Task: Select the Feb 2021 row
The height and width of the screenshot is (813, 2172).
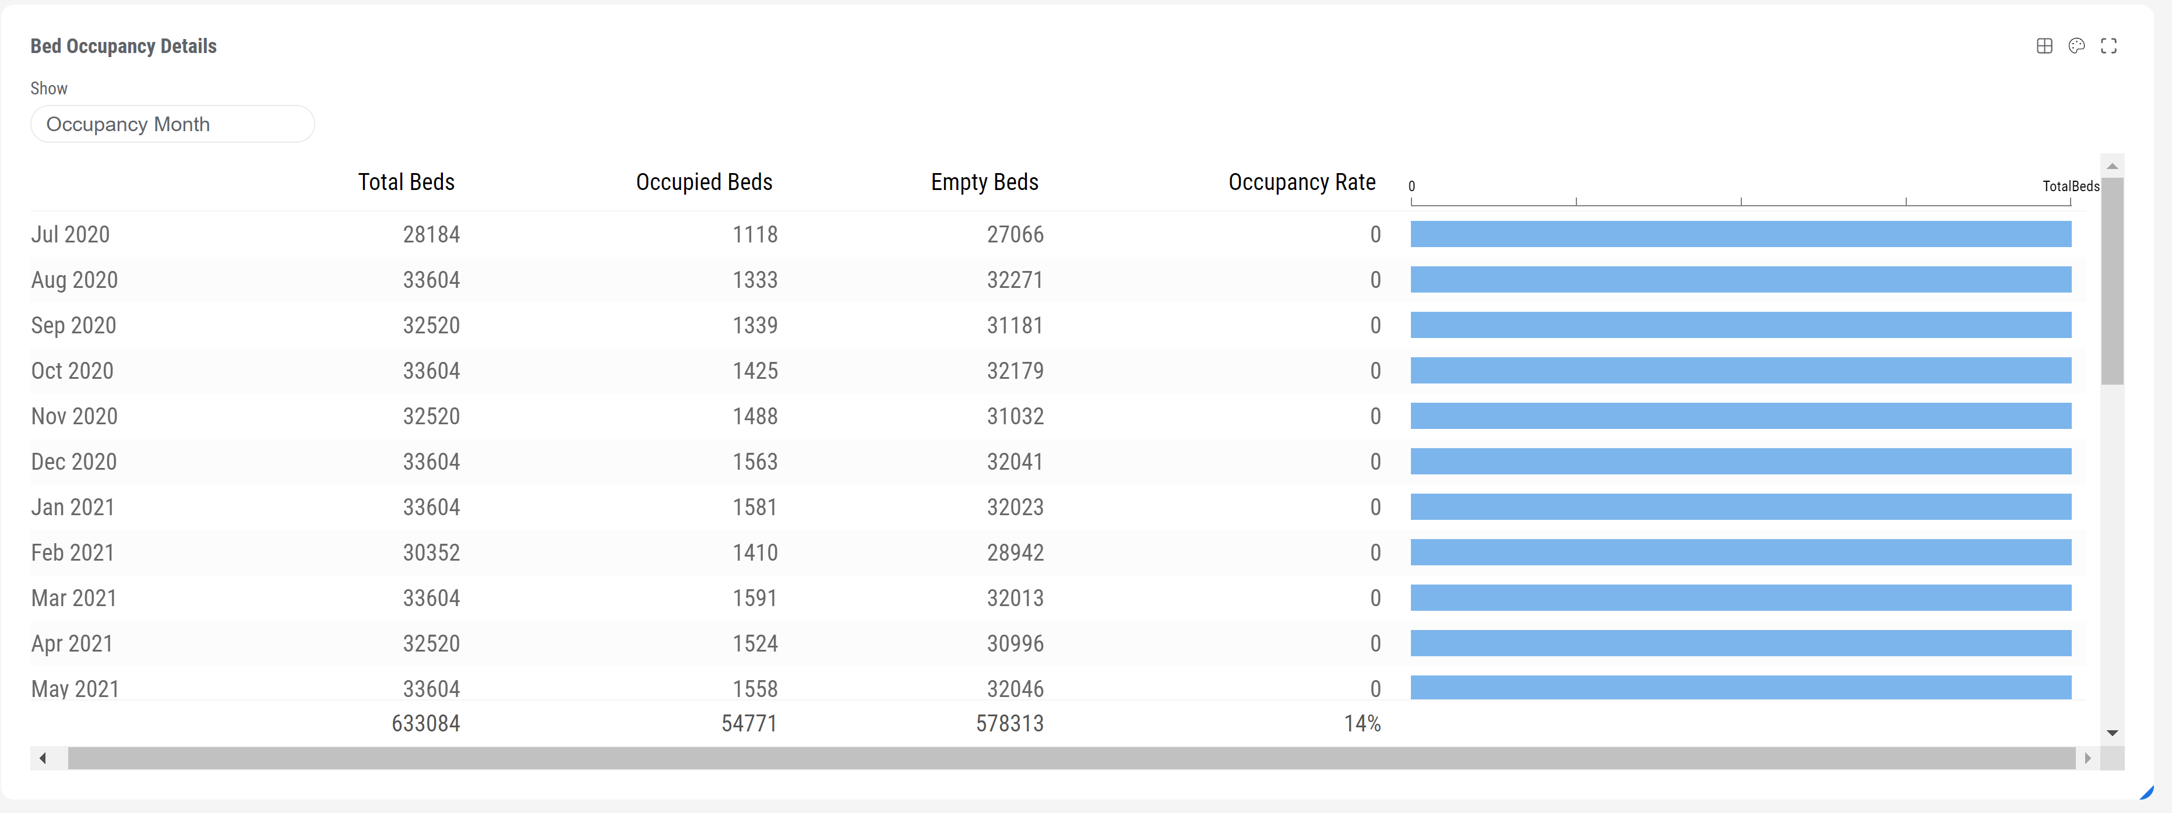Action: [x=72, y=552]
